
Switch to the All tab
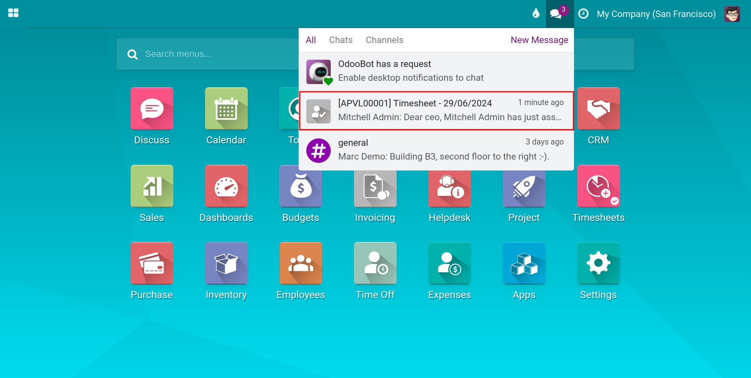pos(311,40)
